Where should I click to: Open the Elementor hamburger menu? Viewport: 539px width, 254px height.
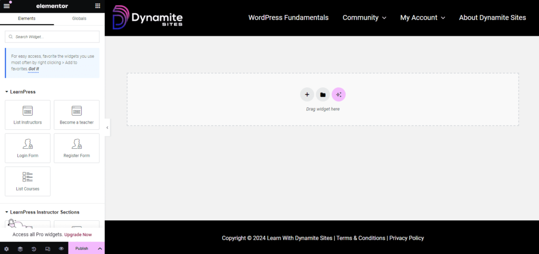(7, 6)
